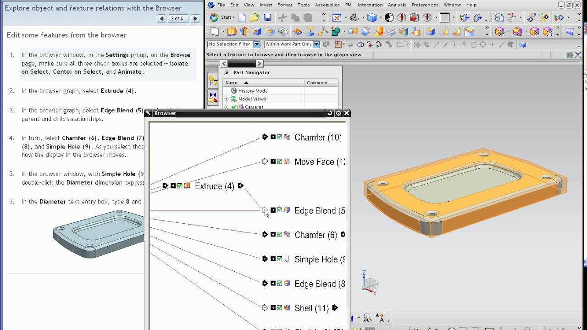Click child arrow right of Shell (11)
587x330 pixels.
(335, 308)
